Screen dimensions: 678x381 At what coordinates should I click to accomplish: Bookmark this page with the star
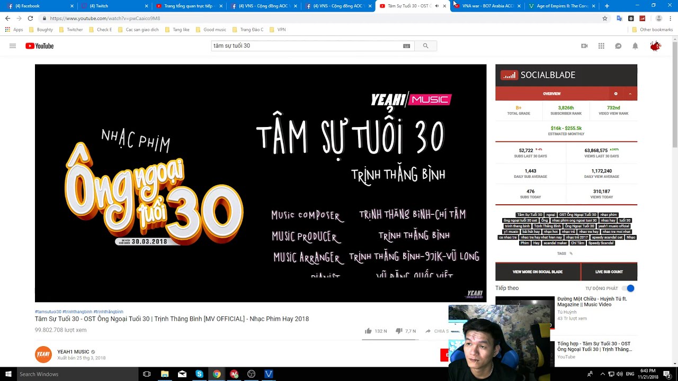[x=605, y=18]
